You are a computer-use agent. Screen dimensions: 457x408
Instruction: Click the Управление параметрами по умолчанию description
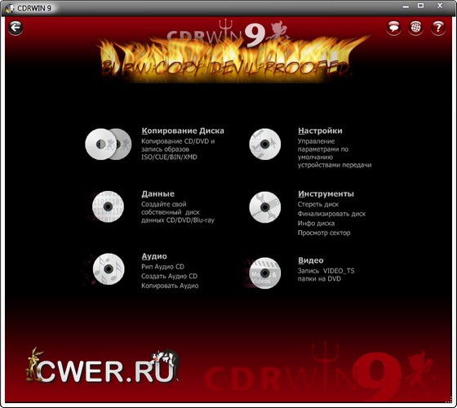pos(335,153)
